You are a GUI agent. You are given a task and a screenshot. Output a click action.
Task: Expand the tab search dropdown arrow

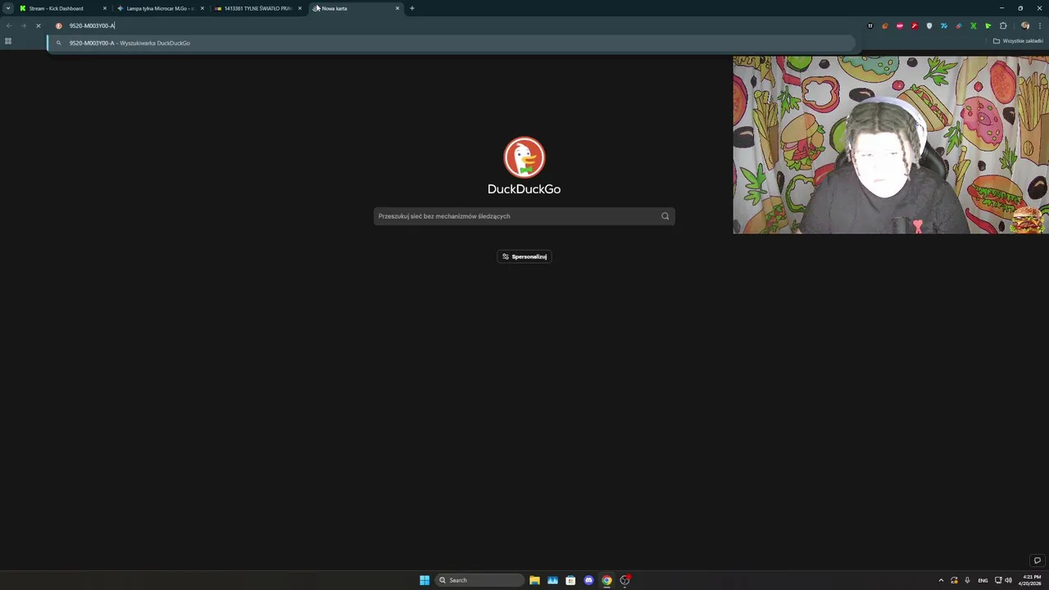click(8, 8)
